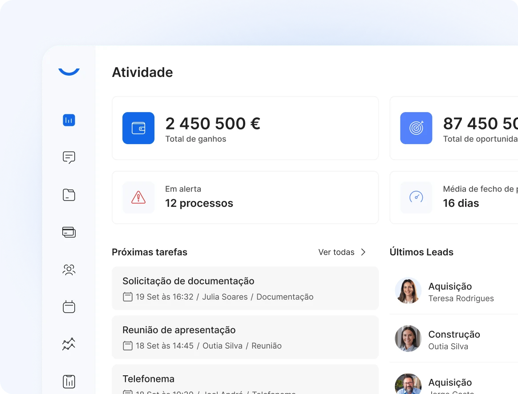Open the reports icon at sidebar bottom
518x394 pixels.
(x=69, y=381)
